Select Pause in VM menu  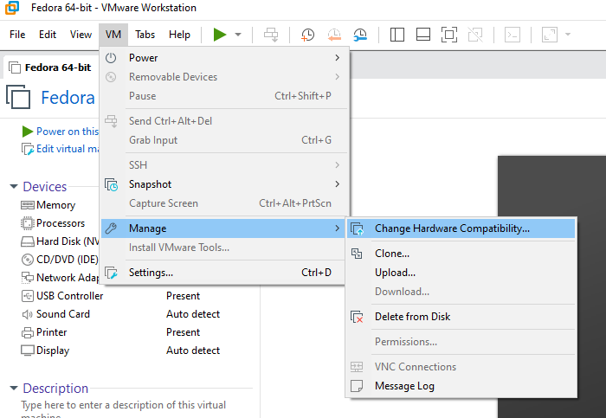point(224,96)
